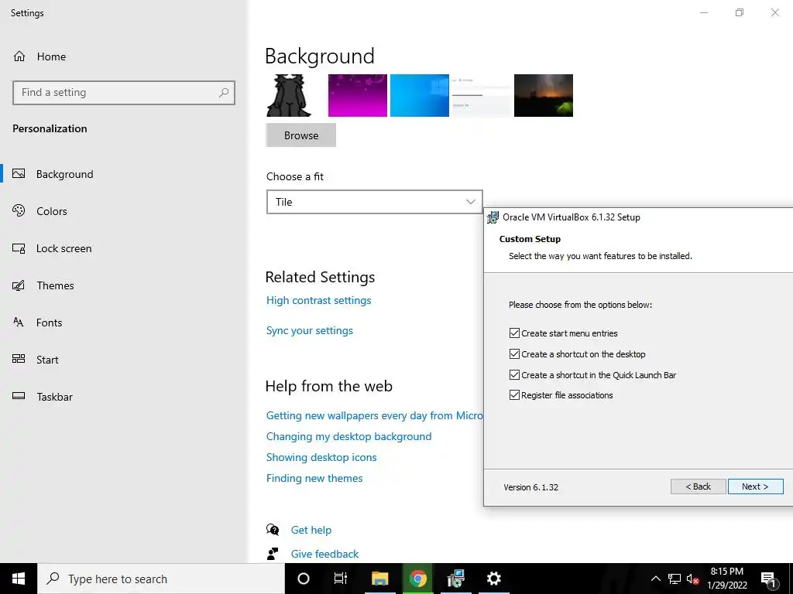Switch to VirtualBox installer on the taskbar
This screenshot has width=793, height=594.
(455, 579)
